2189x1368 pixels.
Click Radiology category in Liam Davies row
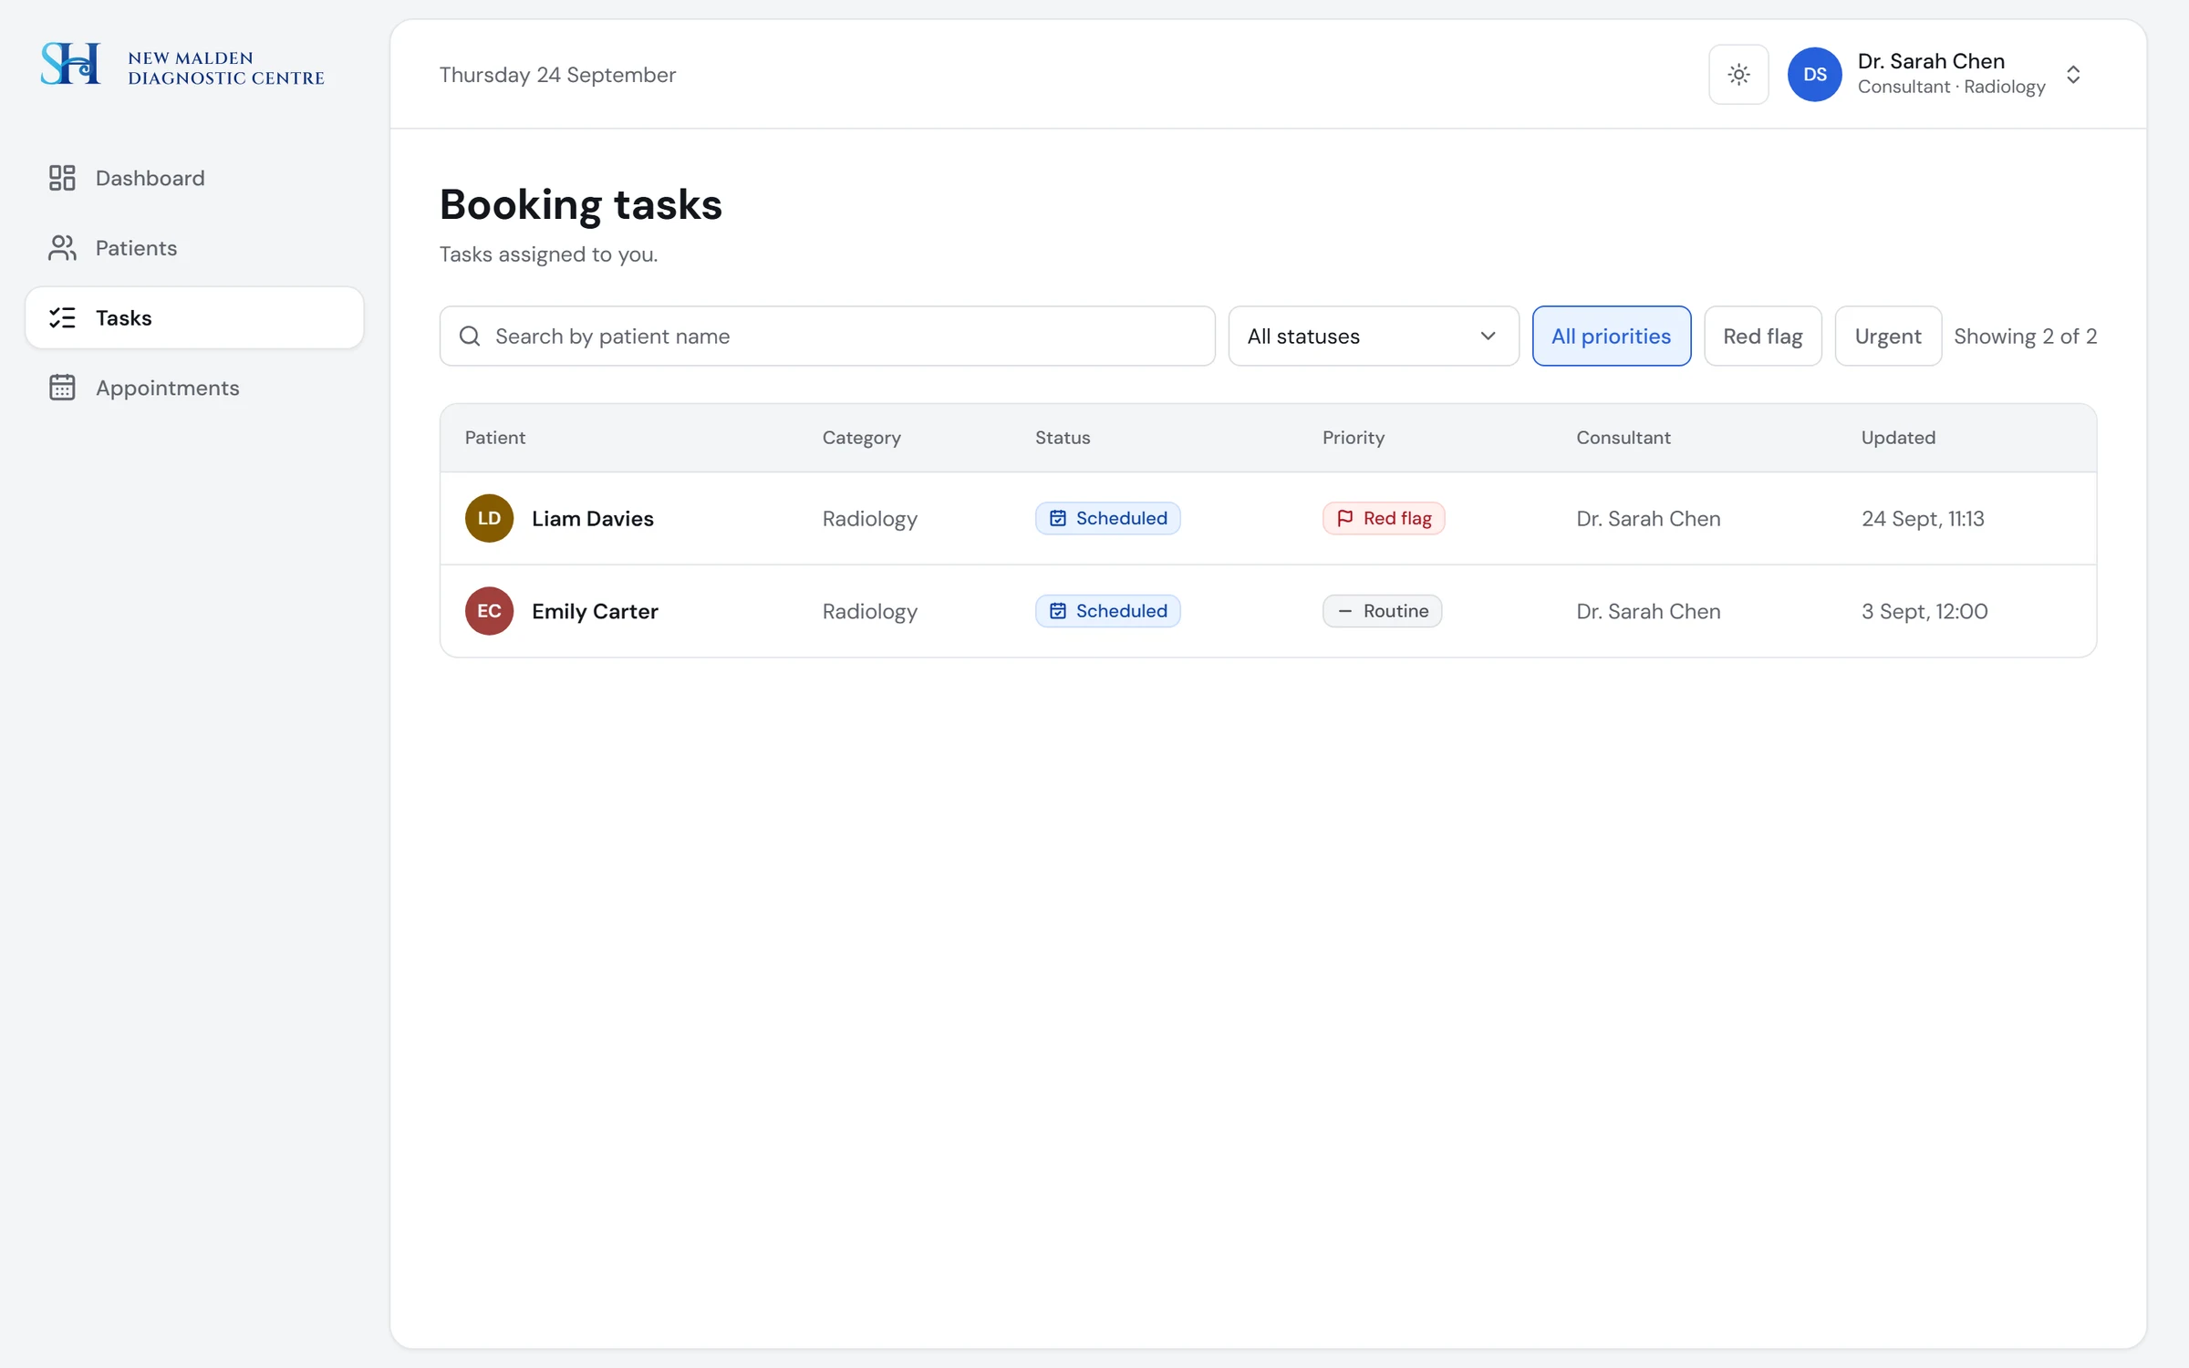[x=870, y=519]
